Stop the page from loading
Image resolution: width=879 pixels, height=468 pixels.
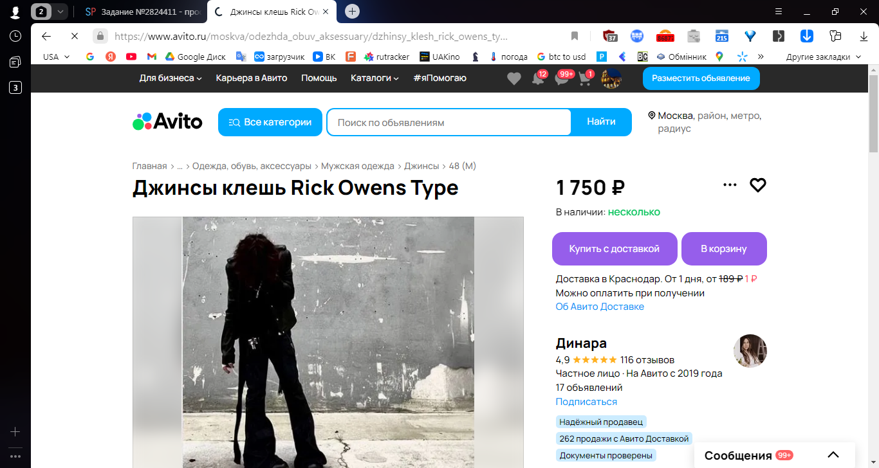(74, 36)
